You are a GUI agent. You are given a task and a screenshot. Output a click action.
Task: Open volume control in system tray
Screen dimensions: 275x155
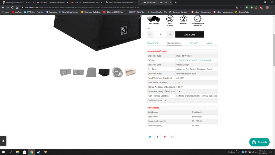click(256, 152)
